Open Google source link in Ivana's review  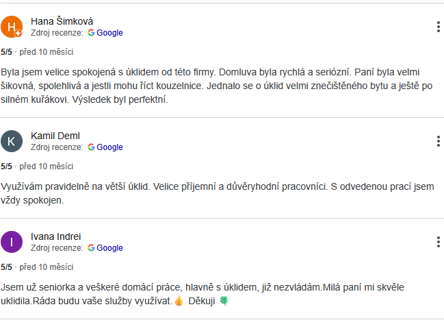click(109, 248)
